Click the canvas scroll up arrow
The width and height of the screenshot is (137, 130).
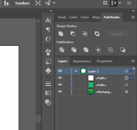pyautogui.click(x=38, y=21)
